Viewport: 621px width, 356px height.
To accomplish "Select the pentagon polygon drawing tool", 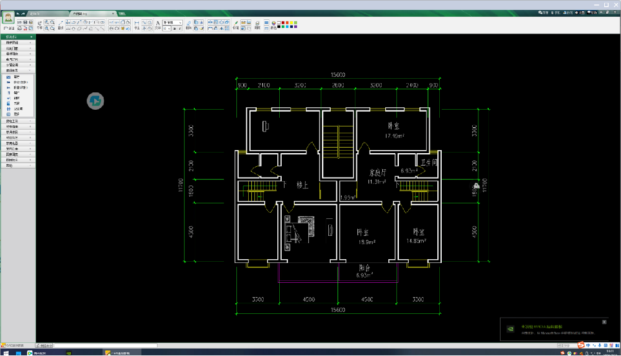I will click(74, 29).
